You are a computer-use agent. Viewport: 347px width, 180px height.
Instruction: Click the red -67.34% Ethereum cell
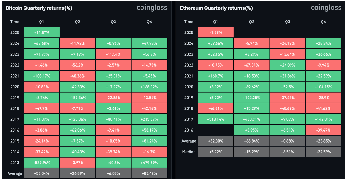click(x=252, y=65)
